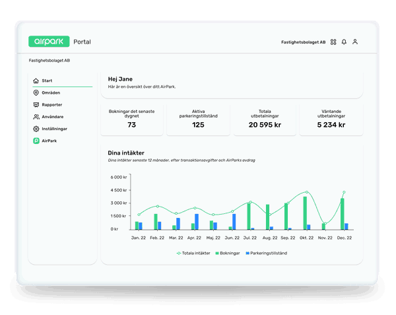Open Områden in sidebar
The image size is (396, 315).
click(63, 92)
